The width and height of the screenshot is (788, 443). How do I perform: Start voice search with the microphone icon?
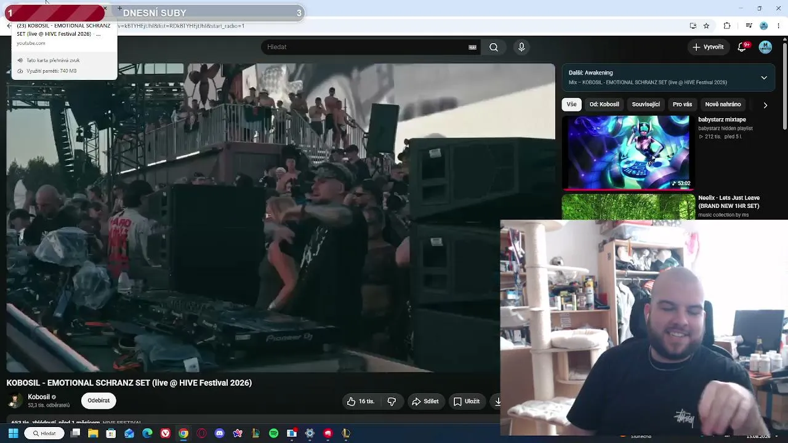[521, 47]
